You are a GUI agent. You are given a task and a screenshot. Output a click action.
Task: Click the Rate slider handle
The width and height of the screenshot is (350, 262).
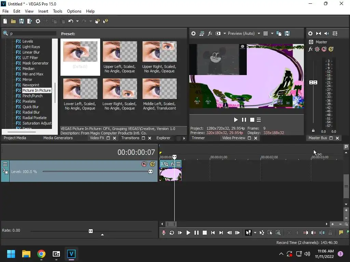pos(91,231)
